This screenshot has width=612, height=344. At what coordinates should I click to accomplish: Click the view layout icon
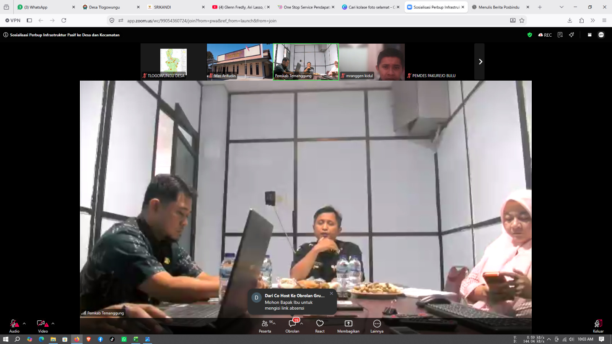tap(589, 35)
